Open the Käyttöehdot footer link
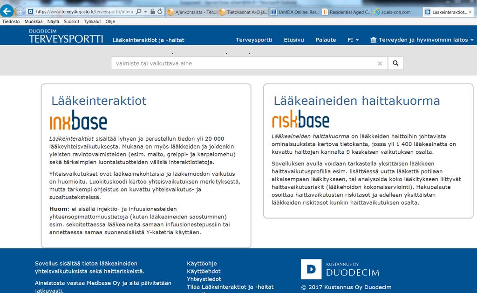The image size is (477, 293). (204, 271)
